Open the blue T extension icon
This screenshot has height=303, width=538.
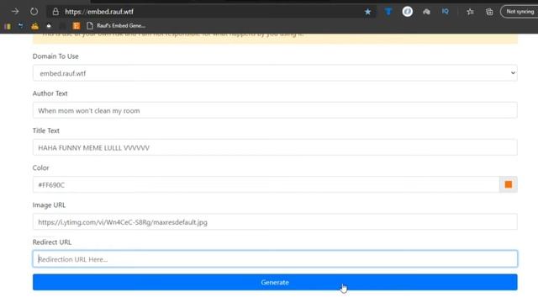[x=388, y=12]
